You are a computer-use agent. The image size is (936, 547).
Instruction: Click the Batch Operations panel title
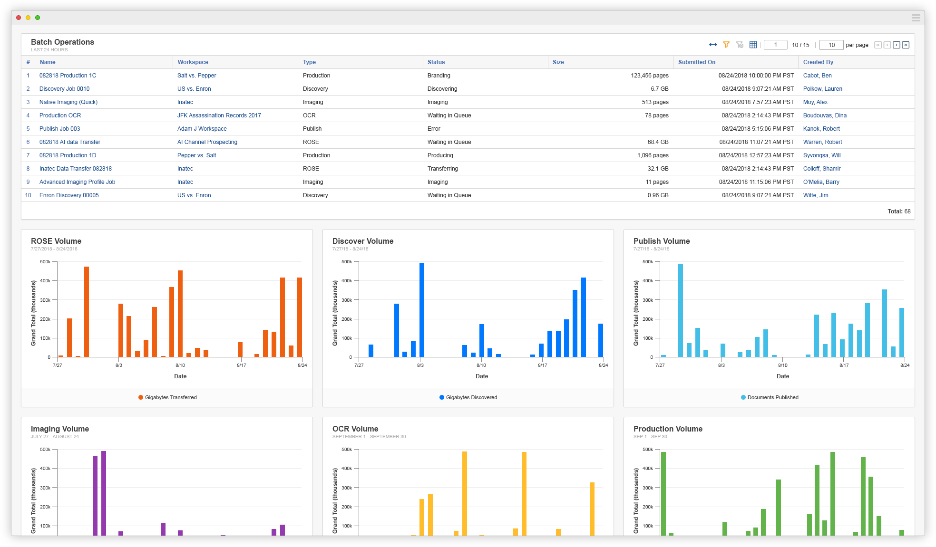point(62,42)
